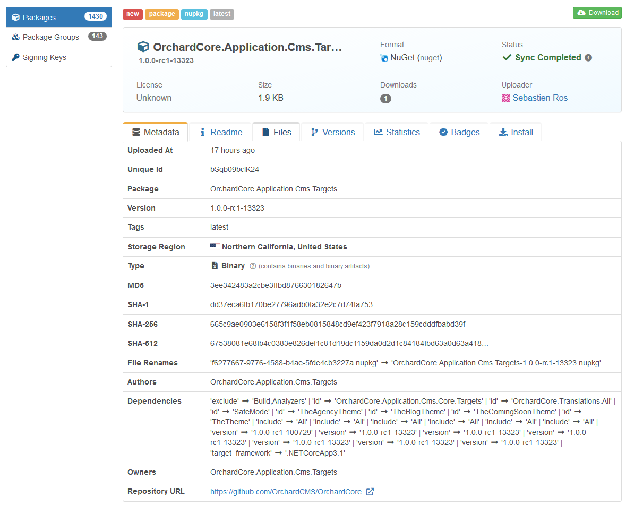Open Signing Keys in sidebar
The image size is (626, 506).
pyautogui.click(x=59, y=57)
